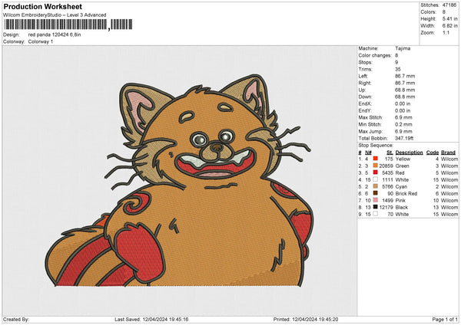Click the White swatch in stop 9
Viewport: 461px width, 325px height.
tap(376, 214)
